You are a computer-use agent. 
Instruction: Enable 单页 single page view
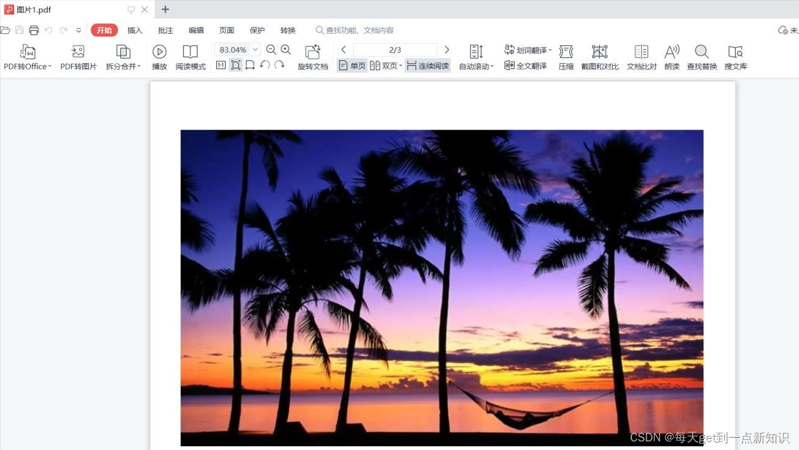coord(352,66)
